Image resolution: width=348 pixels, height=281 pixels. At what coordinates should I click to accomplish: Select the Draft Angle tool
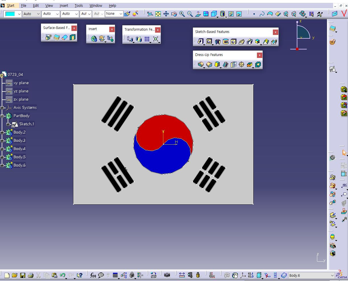coord(217,64)
